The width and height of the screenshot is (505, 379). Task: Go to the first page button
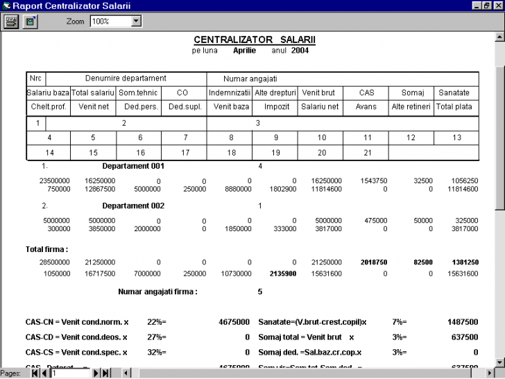point(35,373)
